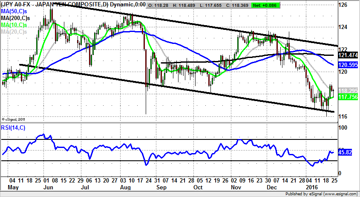This screenshot has width=360, height=197.
Task: Click the gray 118.295 price axis tag
Action: point(347,91)
